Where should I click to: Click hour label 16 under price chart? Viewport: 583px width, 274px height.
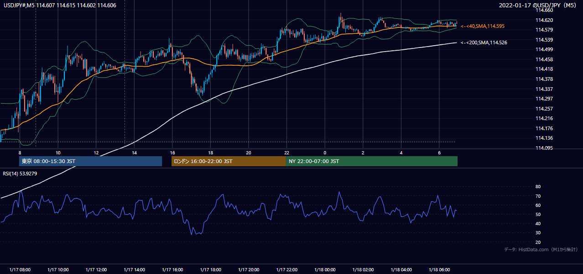point(172,153)
